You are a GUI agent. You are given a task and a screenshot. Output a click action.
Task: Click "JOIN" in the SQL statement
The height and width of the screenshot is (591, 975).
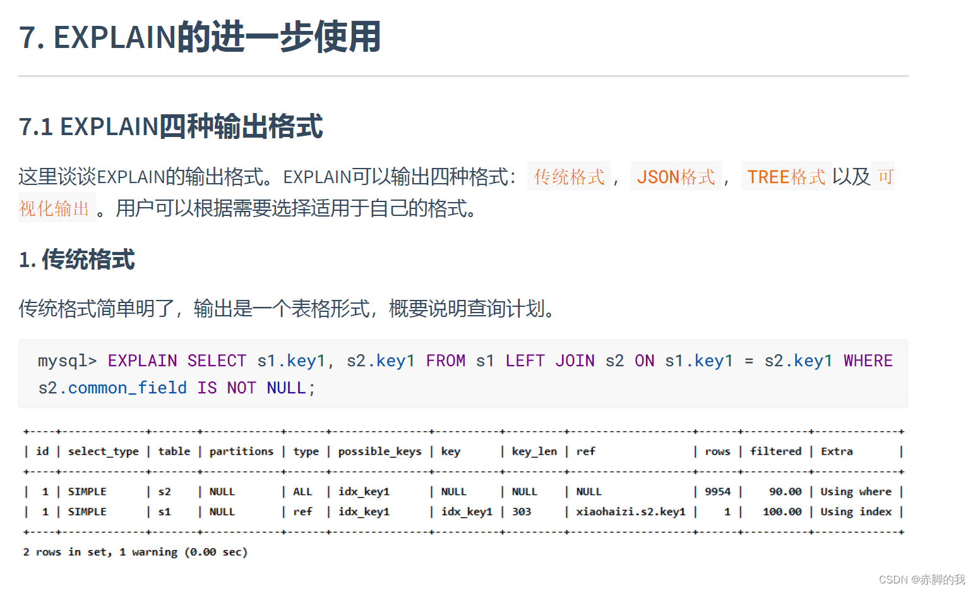tap(575, 361)
